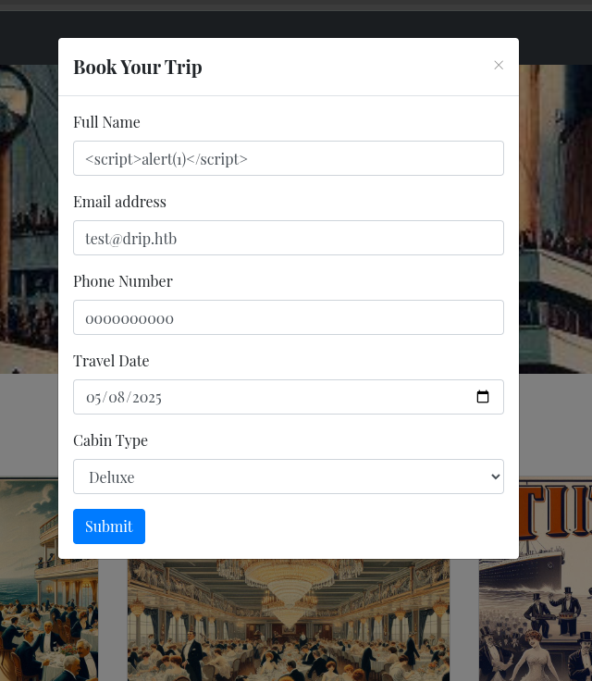Image resolution: width=592 pixels, height=681 pixels.
Task: Click the Travel Date label
Action: click(x=111, y=361)
